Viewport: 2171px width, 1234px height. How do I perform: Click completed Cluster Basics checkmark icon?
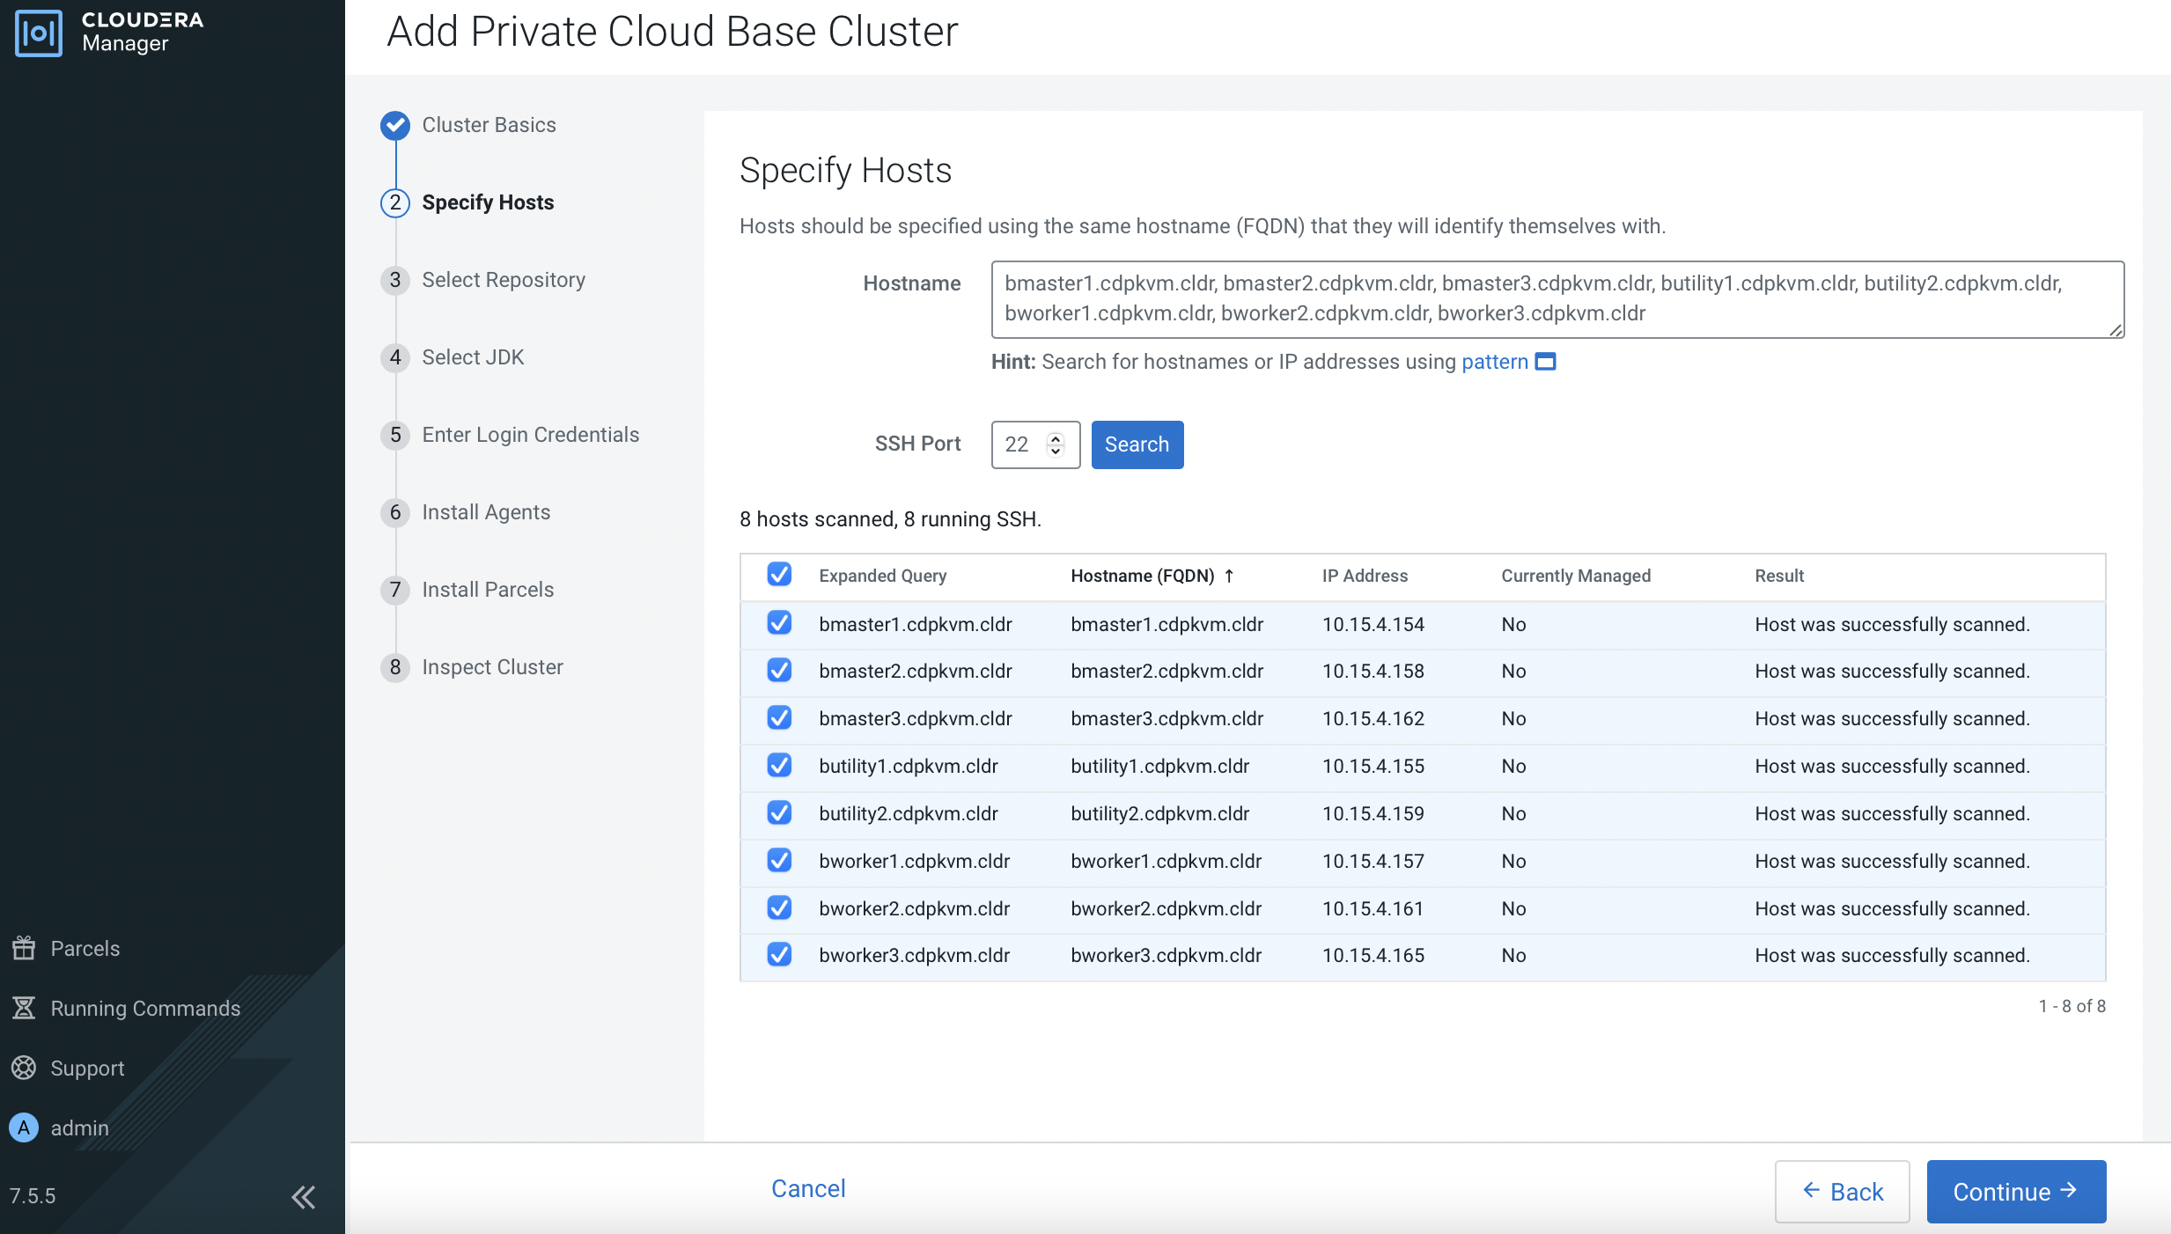point(395,125)
